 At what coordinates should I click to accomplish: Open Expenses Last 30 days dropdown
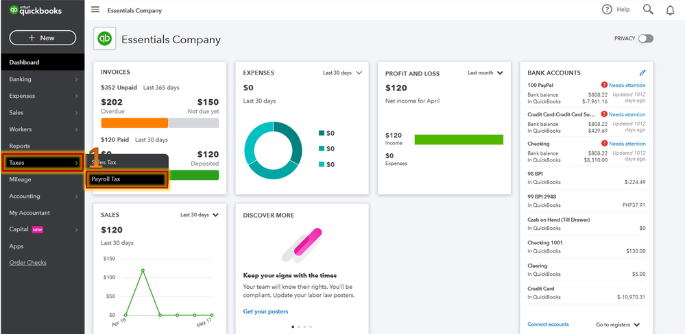(x=343, y=73)
